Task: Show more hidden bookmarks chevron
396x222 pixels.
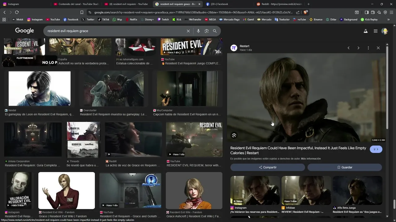Action: click(389, 19)
